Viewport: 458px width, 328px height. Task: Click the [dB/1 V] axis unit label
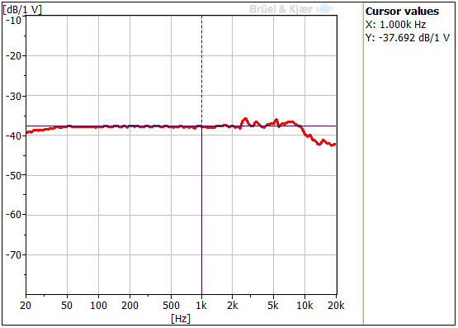(22, 10)
